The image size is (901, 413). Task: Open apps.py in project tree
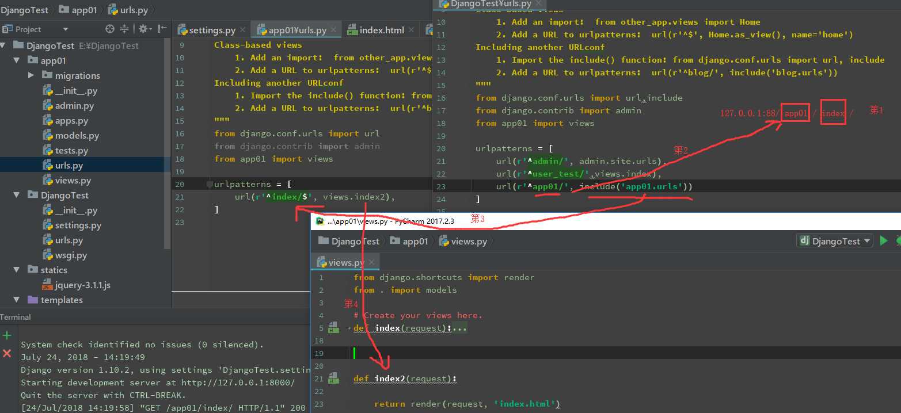click(x=71, y=120)
